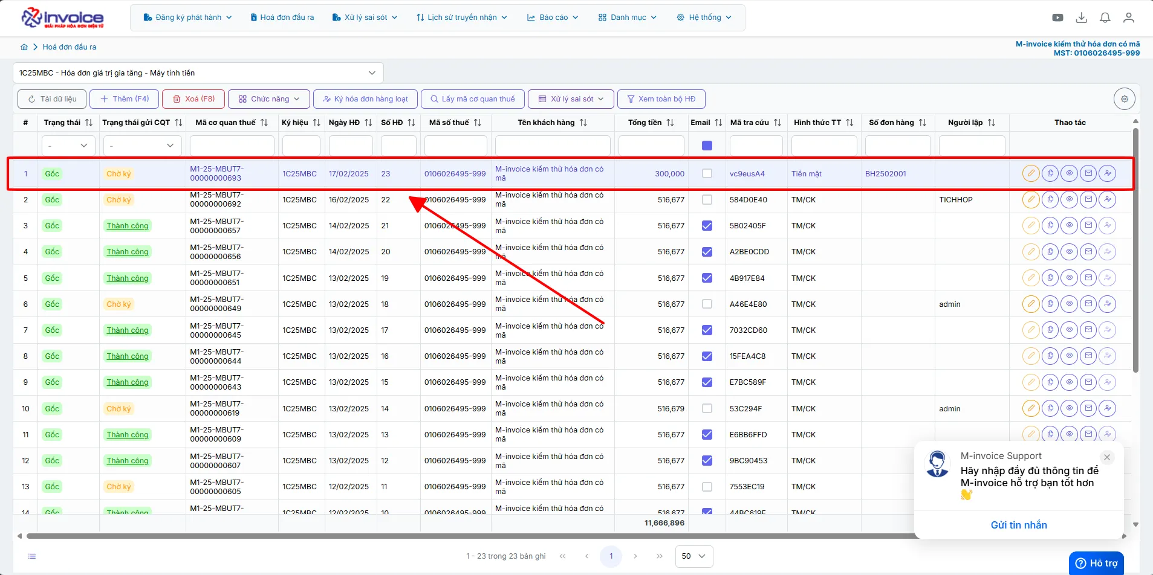1153x575 pixels.
Task: Click the vertical table scrollbar
Action: click(x=1135, y=249)
